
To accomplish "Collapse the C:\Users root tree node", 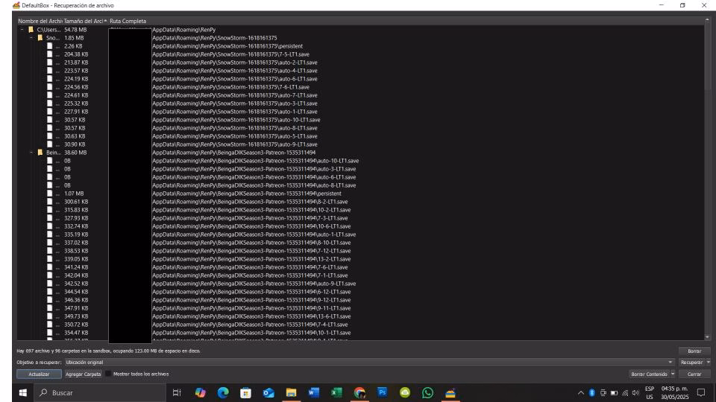I will tap(22, 30).
